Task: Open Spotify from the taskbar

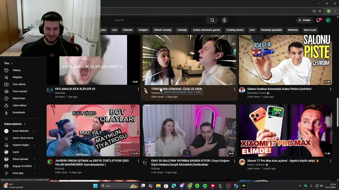Action: [x=205, y=186]
